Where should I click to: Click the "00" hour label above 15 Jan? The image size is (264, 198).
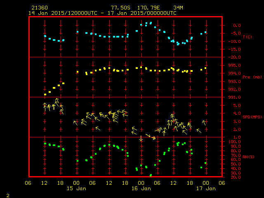coord(76,183)
